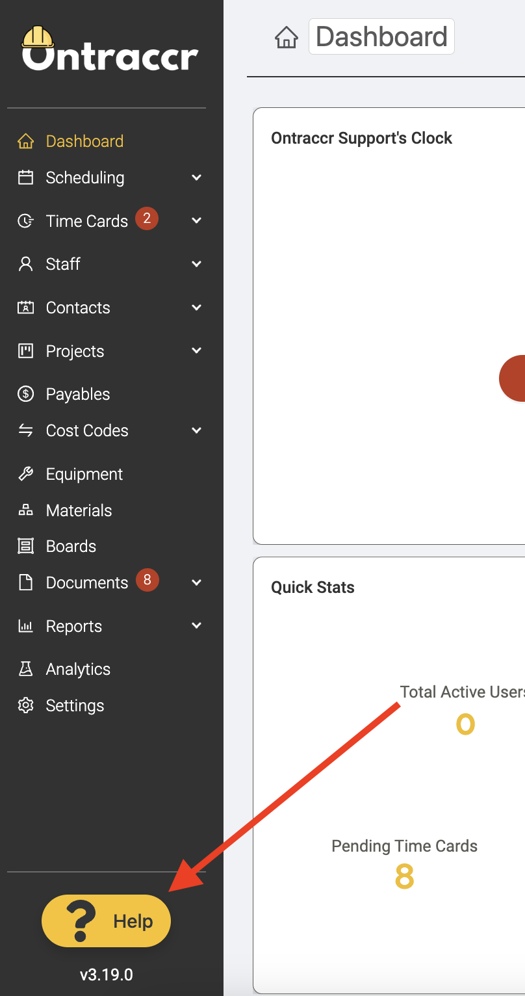
Task: Click the Time Cards clock icon
Action: pyautogui.click(x=25, y=221)
